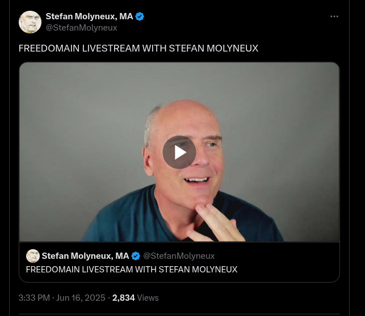Click blank space right of the quoted post's handle
The width and height of the screenshot is (365, 316).
(276, 256)
